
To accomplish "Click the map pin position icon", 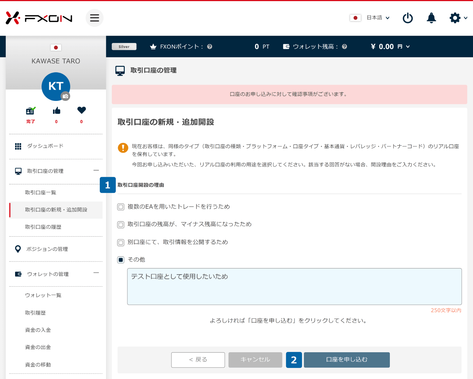I will [x=18, y=249].
